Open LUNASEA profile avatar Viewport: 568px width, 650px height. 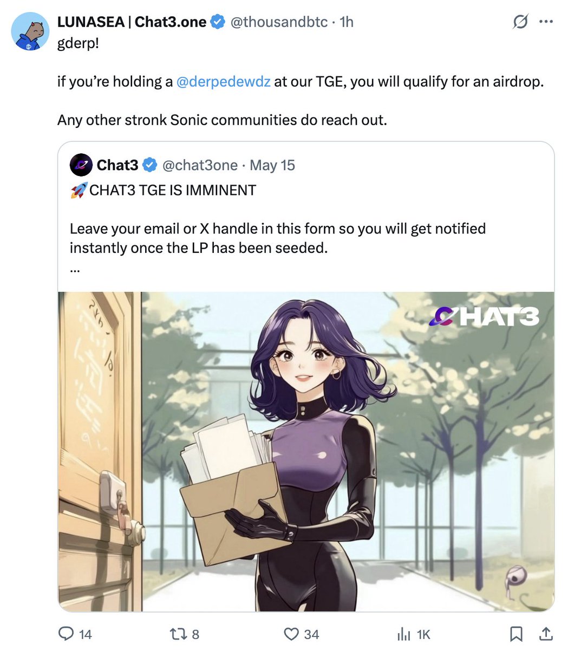coord(30,32)
